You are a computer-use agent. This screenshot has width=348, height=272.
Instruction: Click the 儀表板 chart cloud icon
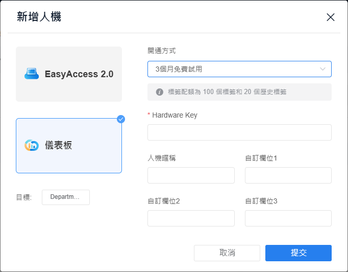click(x=32, y=145)
